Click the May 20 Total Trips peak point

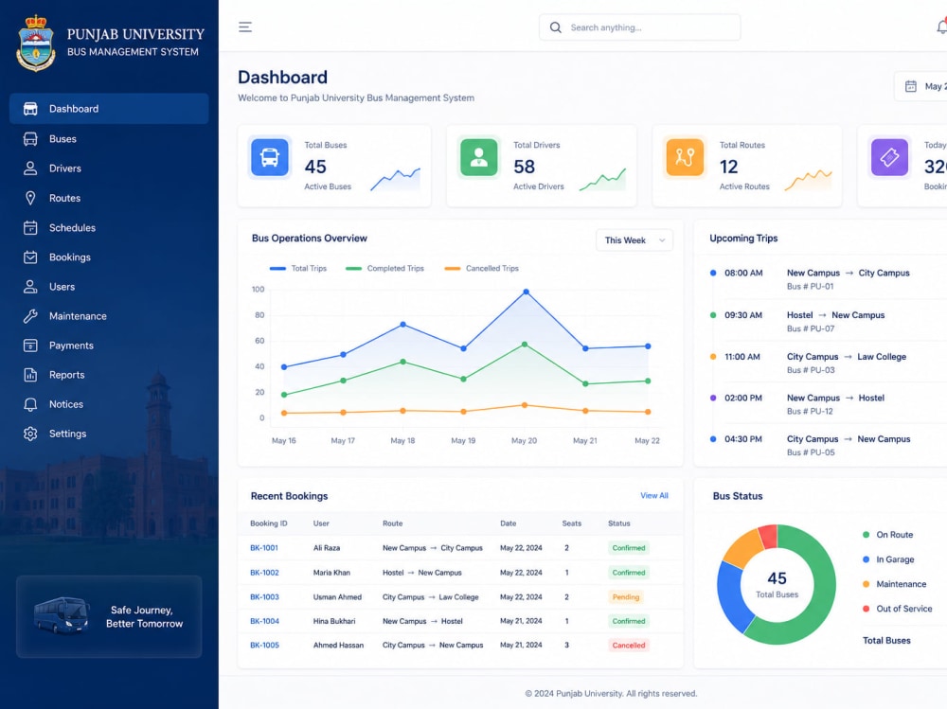(x=526, y=292)
